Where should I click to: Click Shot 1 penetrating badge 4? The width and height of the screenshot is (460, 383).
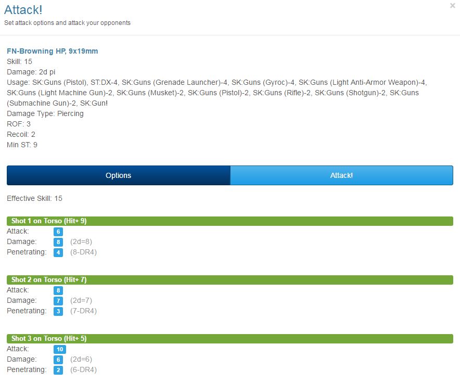coord(58,252)
